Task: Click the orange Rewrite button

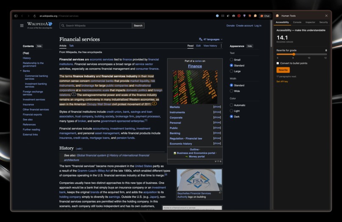Action: pos(283,70)
